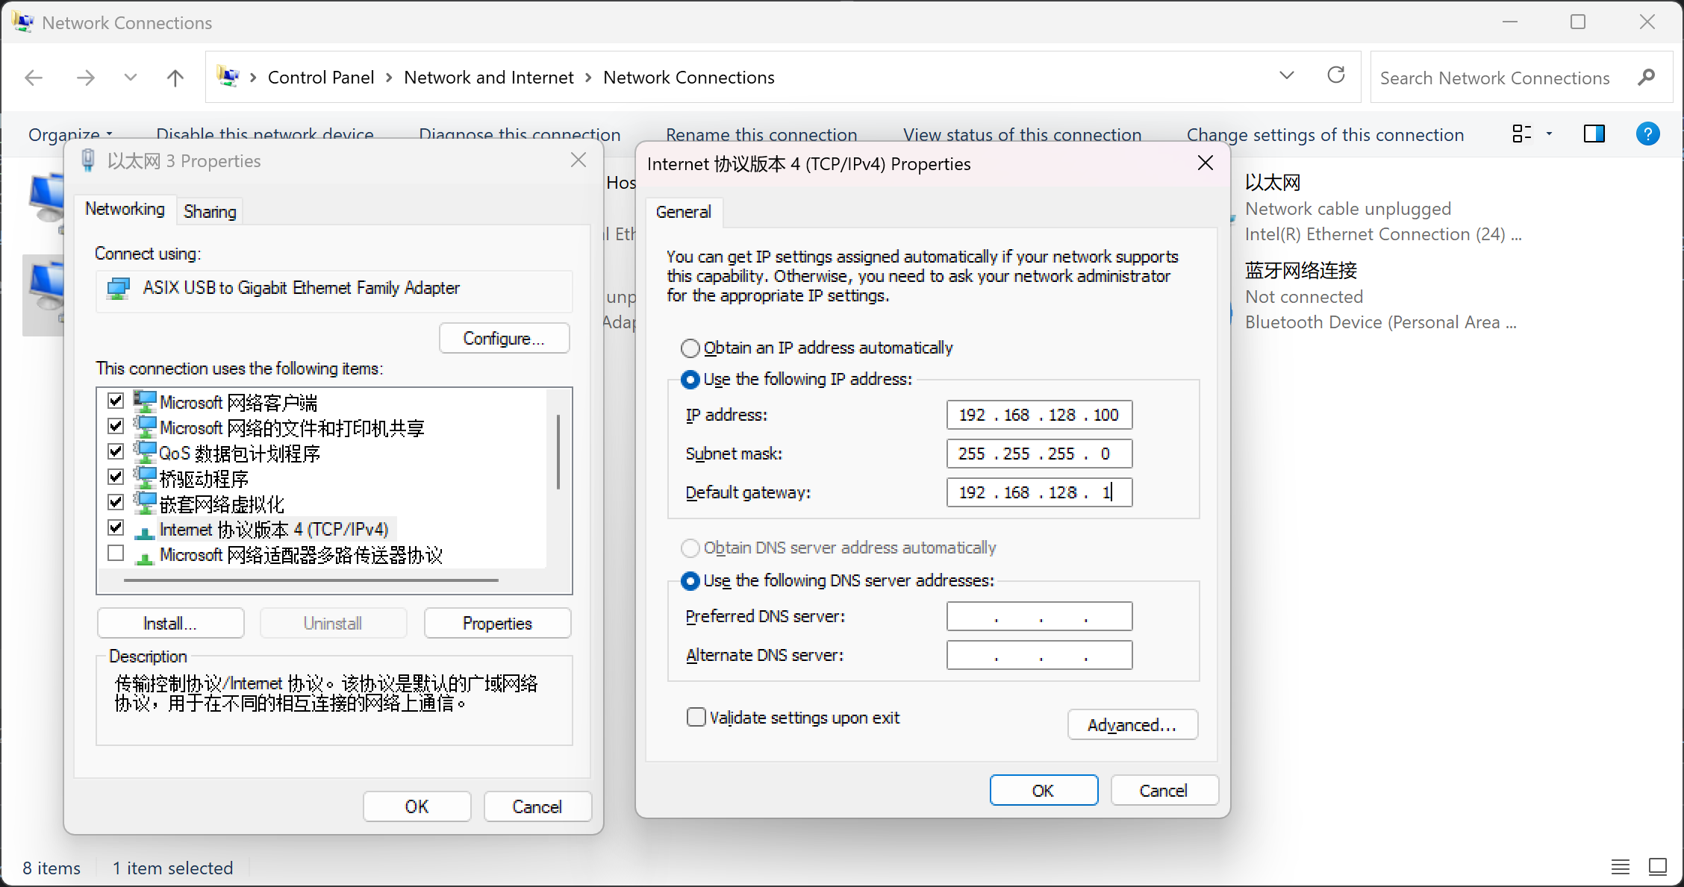Click the back navigation arrow
1684x887 pixels.
33,78
